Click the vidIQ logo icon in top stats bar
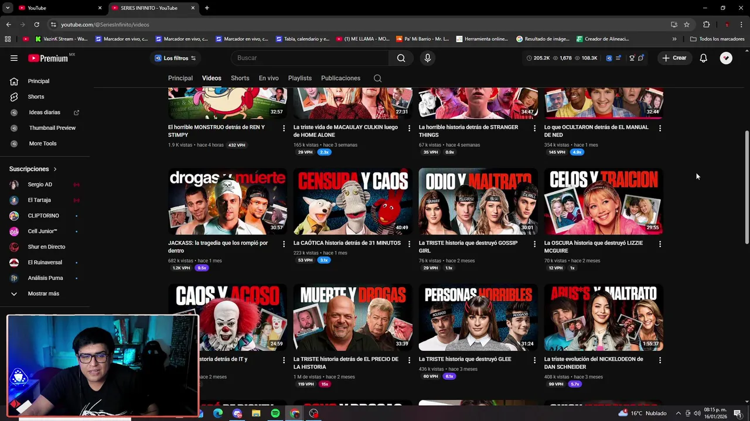 (x=609, y=58)
